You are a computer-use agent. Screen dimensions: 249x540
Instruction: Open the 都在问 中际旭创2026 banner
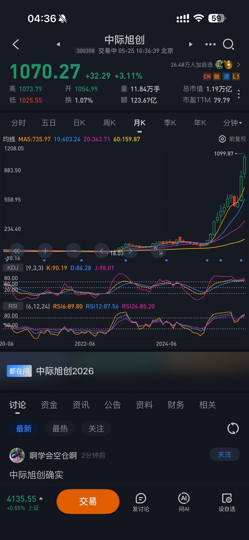point(124,371)
